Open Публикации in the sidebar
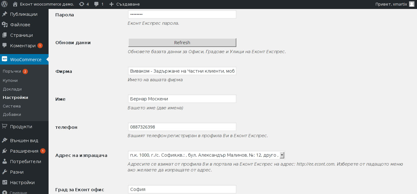Image resolution: width=417 pixels, height=194 pixels. pos(24,14)
